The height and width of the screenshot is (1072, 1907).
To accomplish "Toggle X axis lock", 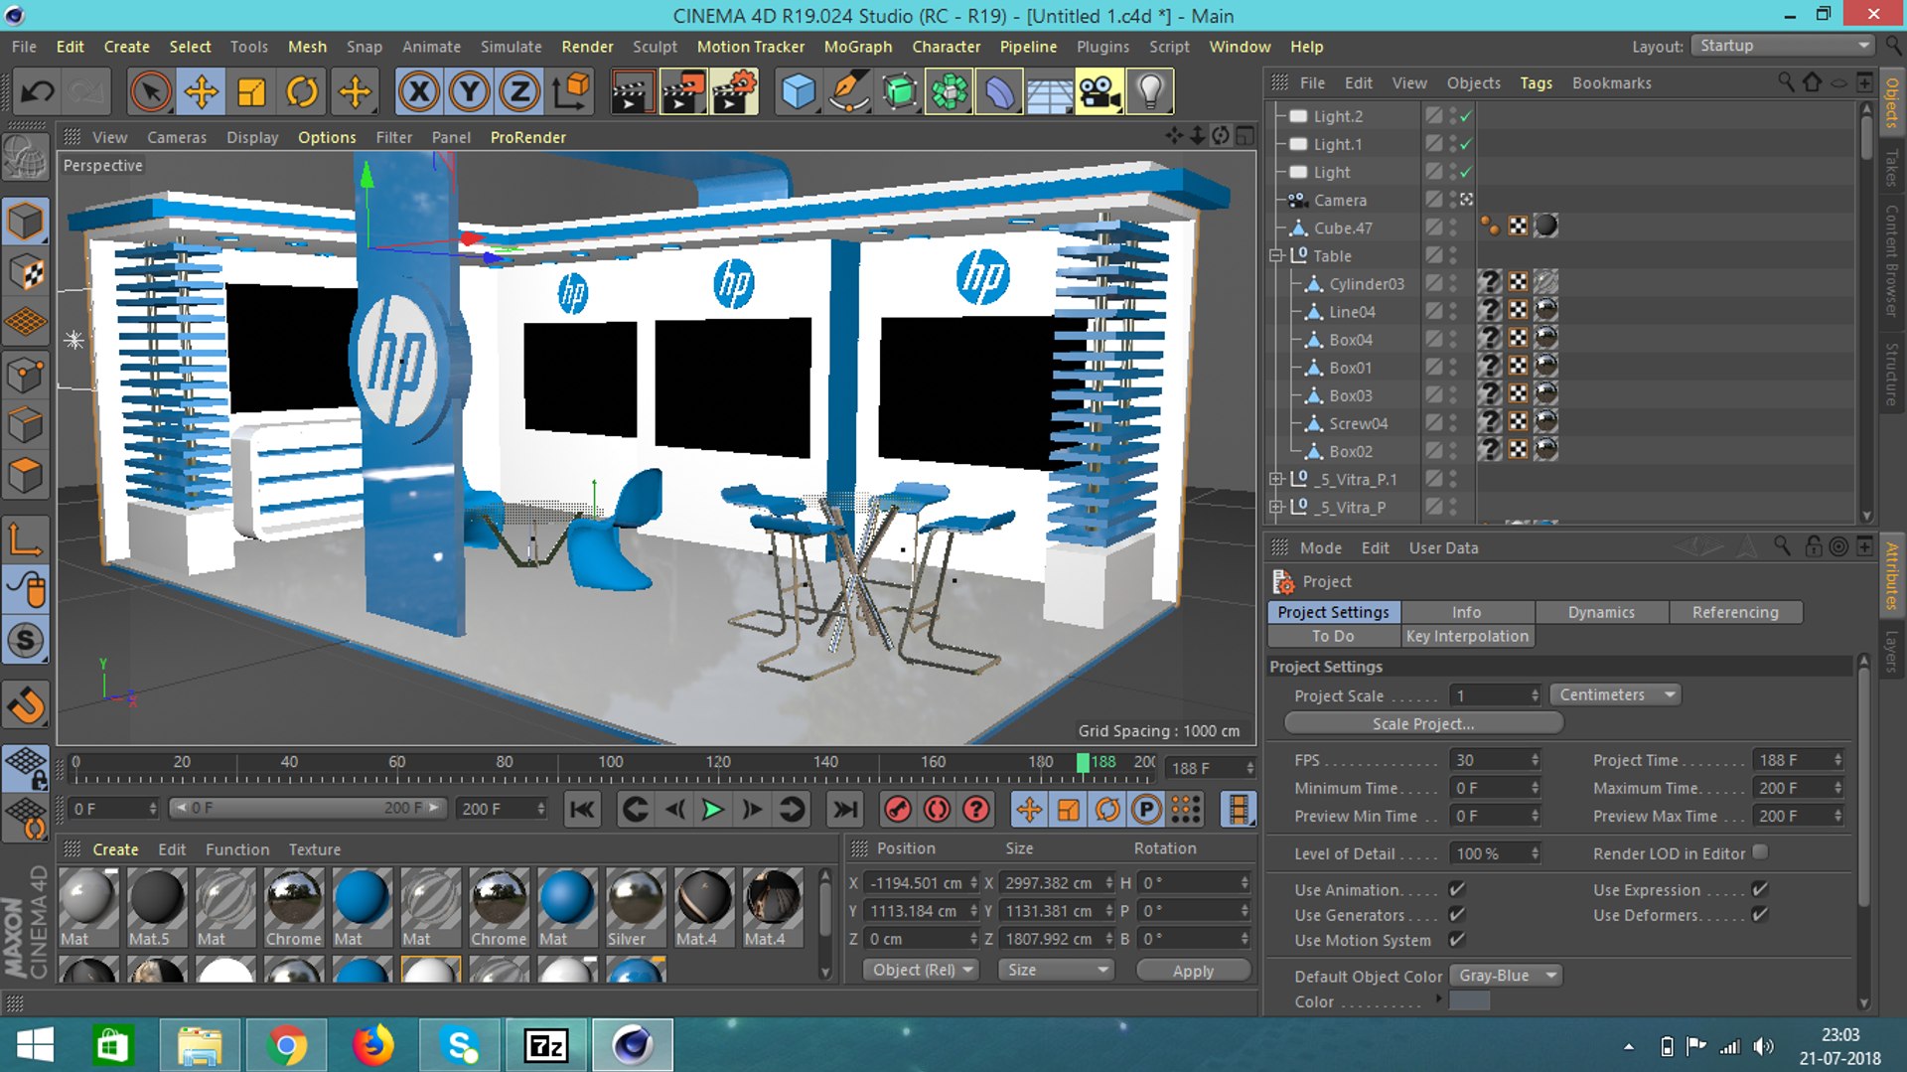I will [x=419, y=92].
